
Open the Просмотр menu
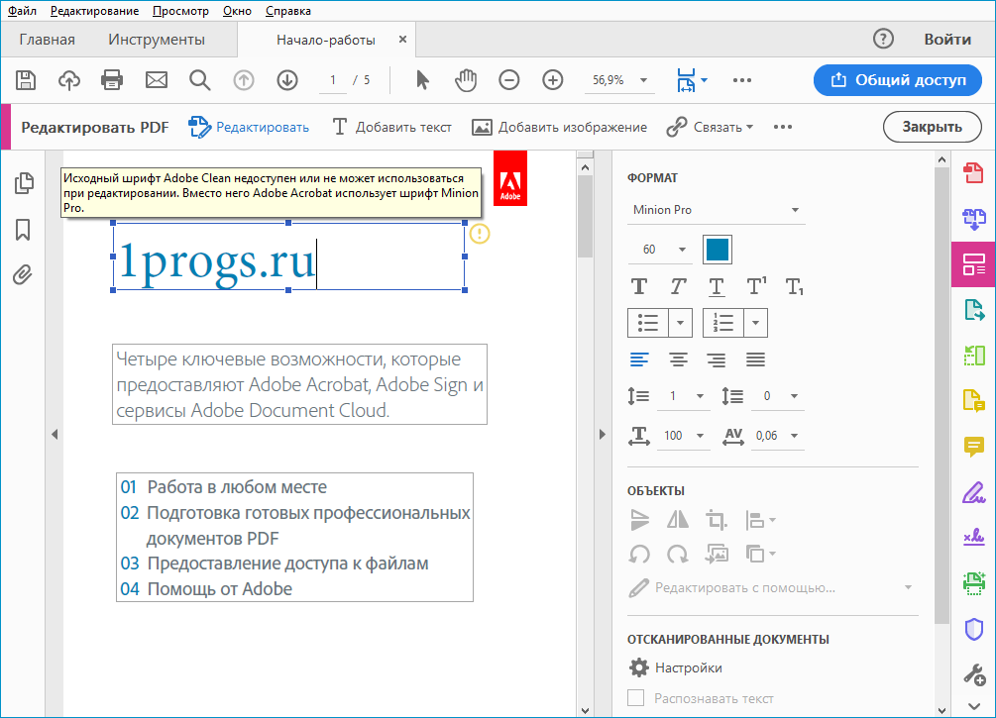181,11
